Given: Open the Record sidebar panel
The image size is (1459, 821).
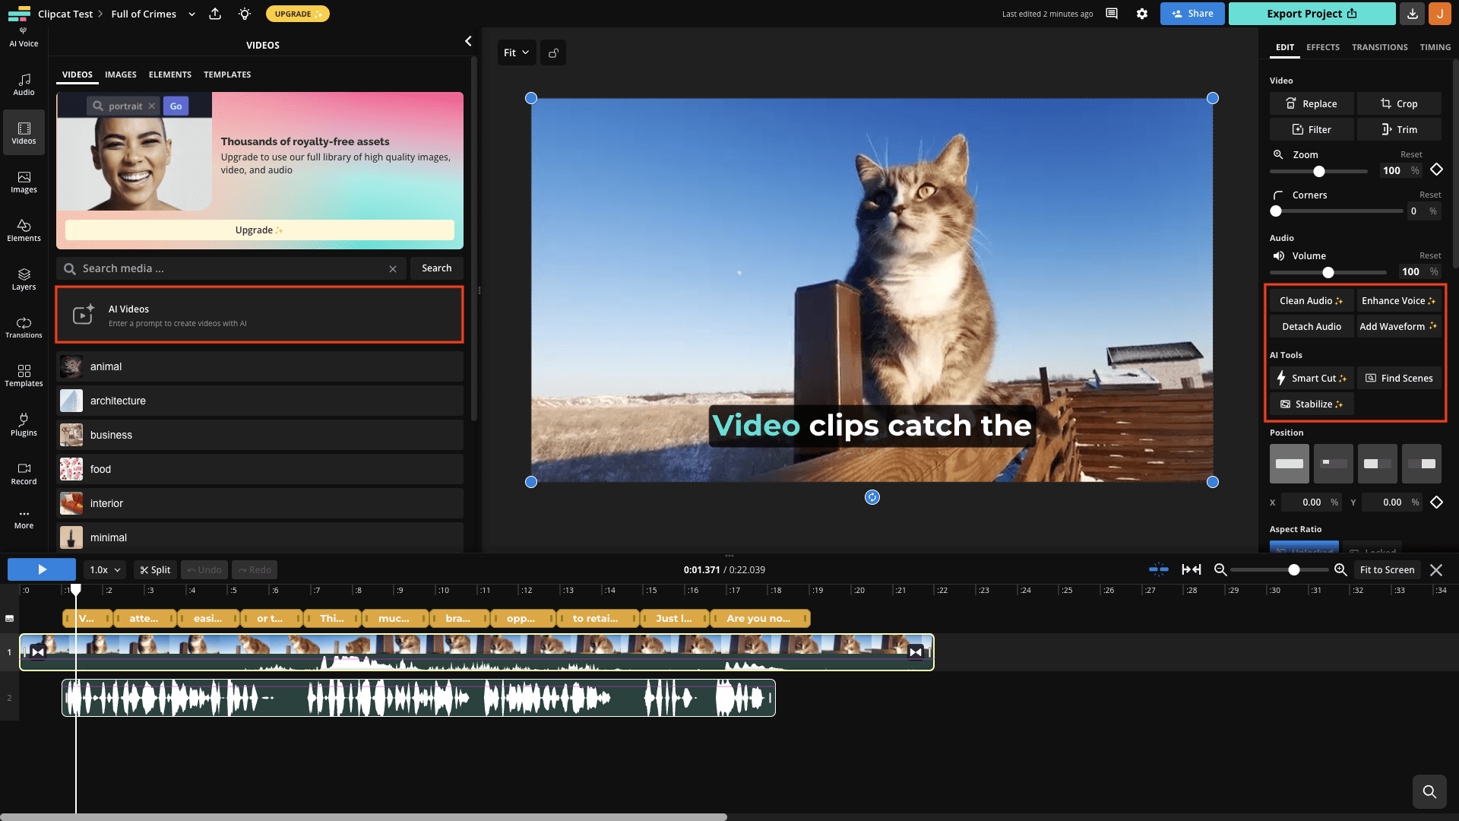Looking at the screenshot, I should coord(24,474).
